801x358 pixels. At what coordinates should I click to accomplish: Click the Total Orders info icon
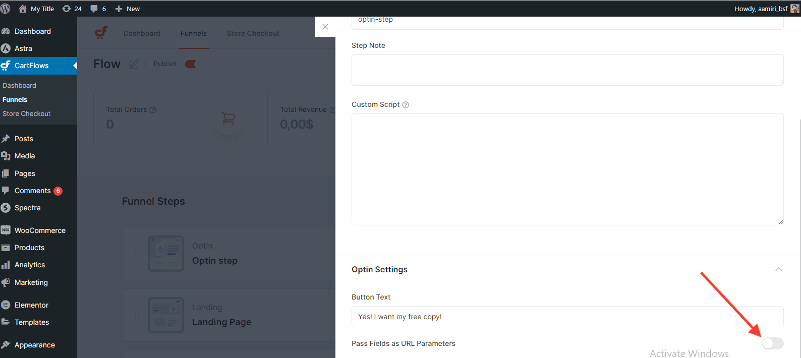tap(153, 110)
